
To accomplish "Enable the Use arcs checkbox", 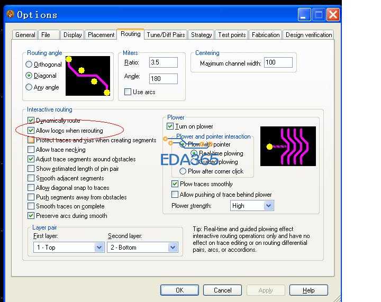I will 128,92.
